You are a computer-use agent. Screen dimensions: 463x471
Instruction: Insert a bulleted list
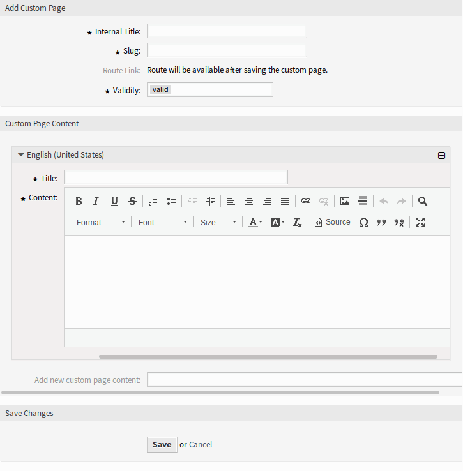(x=171, y=201)
